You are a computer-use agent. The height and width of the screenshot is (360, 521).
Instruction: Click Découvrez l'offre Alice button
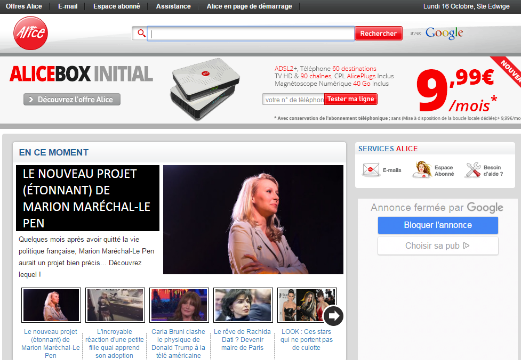click(x=72, y=100)
